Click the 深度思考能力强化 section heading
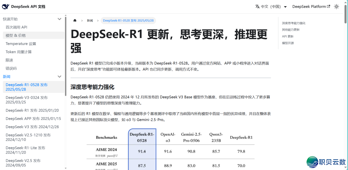Screen dimensions: 348x170 [x=92, y=87]
